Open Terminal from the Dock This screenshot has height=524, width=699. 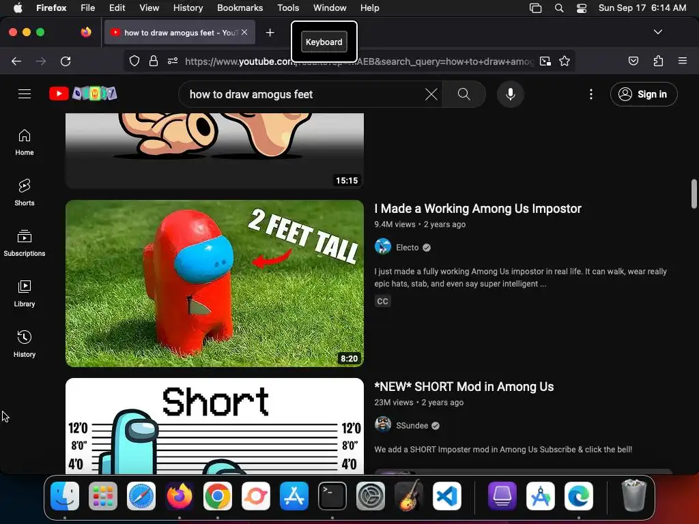332,496
